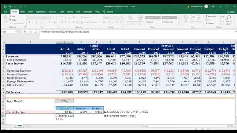237x133 pixels.
Task: Apply the Comma cell style
Action: (153, 22)
